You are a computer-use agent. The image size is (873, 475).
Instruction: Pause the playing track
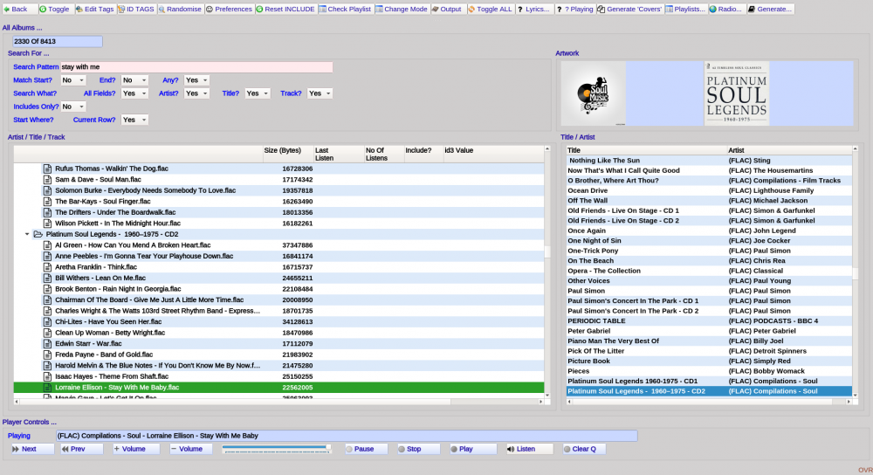click(365, 449)
